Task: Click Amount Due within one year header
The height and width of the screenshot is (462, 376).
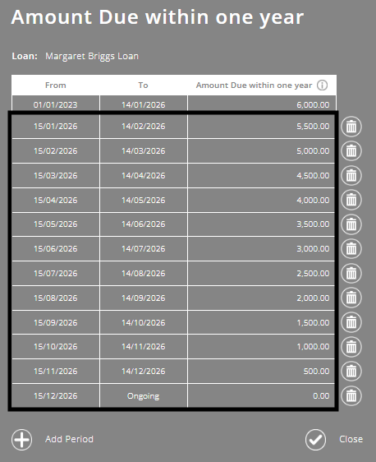Action: pos(254,85)
